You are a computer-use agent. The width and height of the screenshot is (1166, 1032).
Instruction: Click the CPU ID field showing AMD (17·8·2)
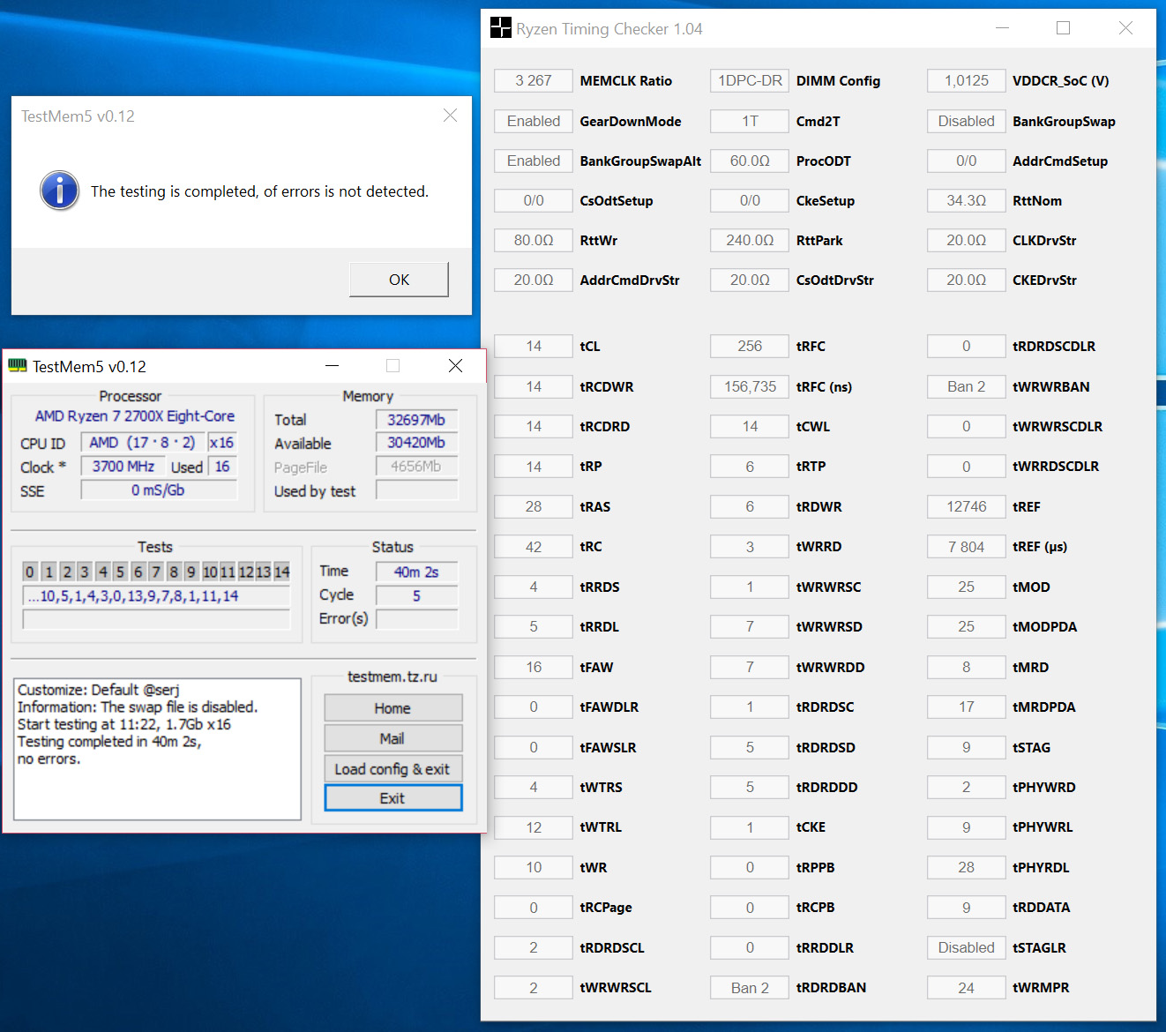[x=143, y=443]
